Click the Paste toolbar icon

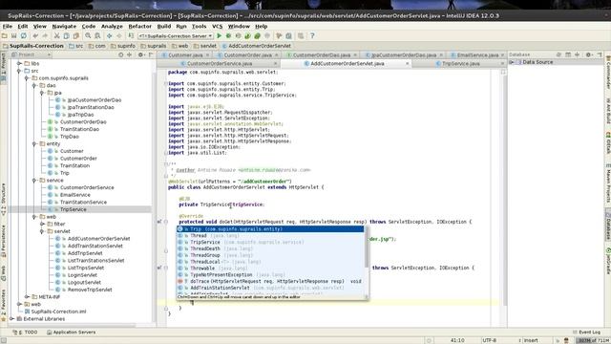point(76,36)
